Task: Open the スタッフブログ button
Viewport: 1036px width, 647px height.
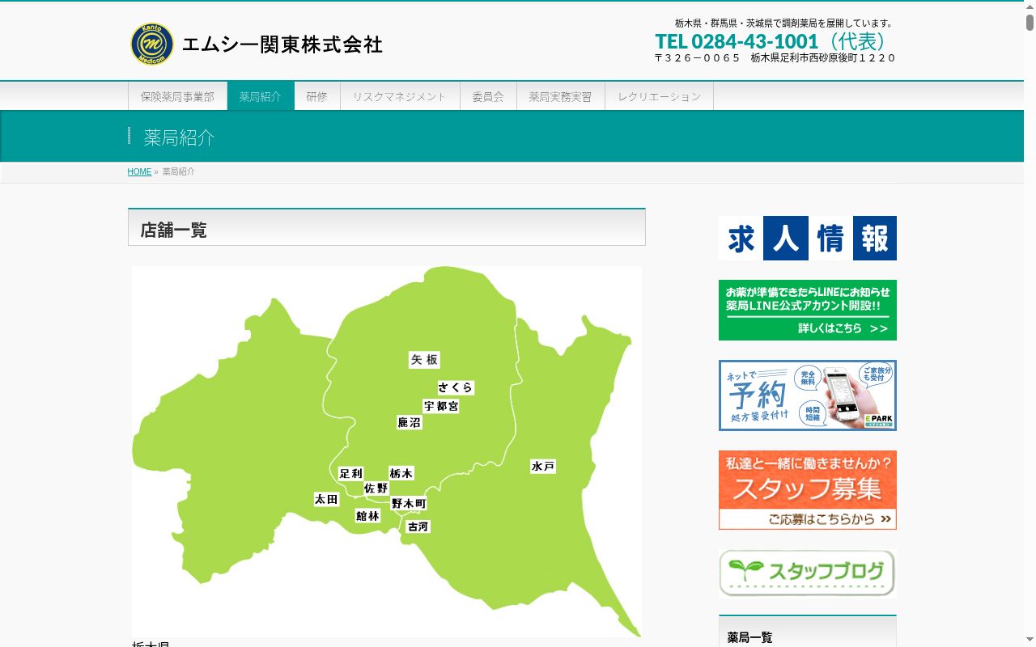Action: click(x=808, y=573)
